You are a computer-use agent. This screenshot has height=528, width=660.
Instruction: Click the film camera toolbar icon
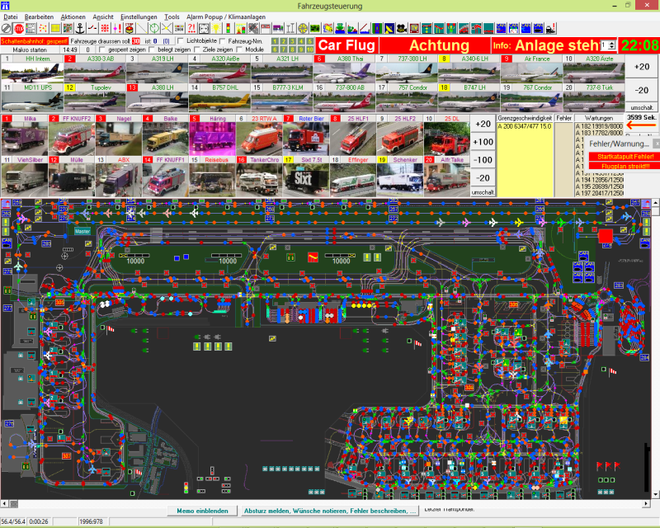click(402, 29)
